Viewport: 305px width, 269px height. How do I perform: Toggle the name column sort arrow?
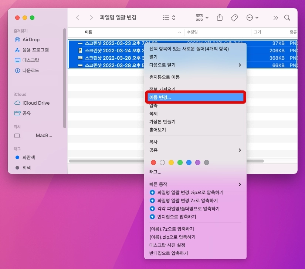pyautogui.click(x=179, y=32)
